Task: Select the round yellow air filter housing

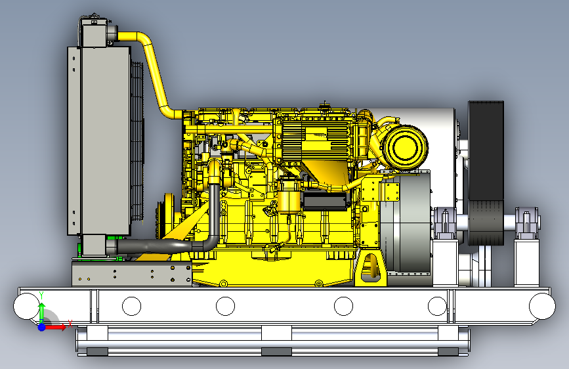Action: point(406,148)
